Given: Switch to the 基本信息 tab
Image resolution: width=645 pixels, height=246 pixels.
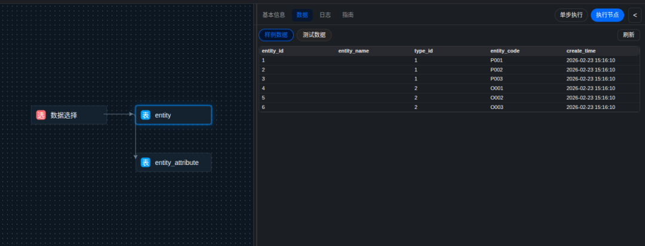Looking at the screenshot, I should 274,15.
